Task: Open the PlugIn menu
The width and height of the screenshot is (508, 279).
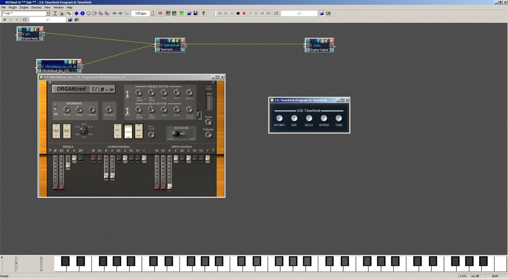Action: (x=13, y=7)
